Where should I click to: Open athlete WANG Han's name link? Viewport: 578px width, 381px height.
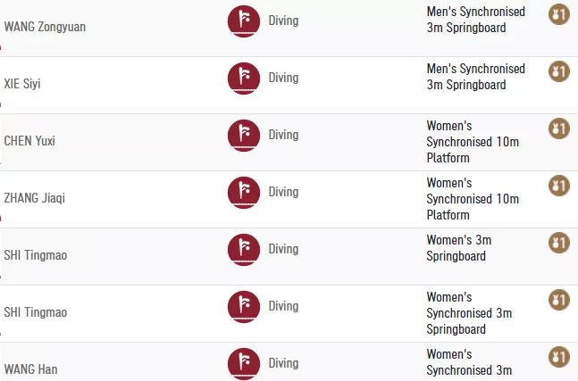(x=30, y=369)
